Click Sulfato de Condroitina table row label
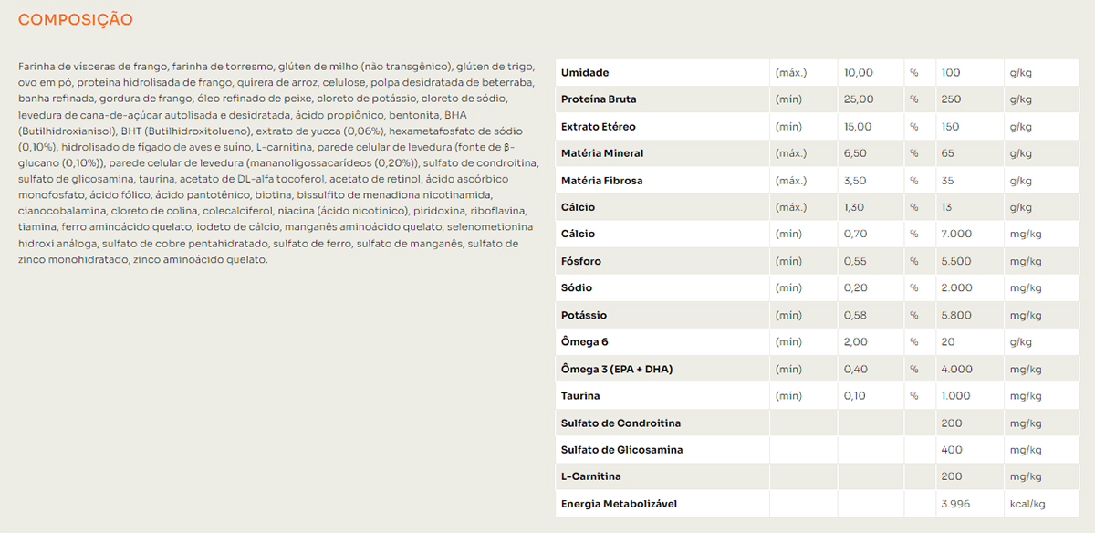 pyautogui.click(x=621, y=423)
